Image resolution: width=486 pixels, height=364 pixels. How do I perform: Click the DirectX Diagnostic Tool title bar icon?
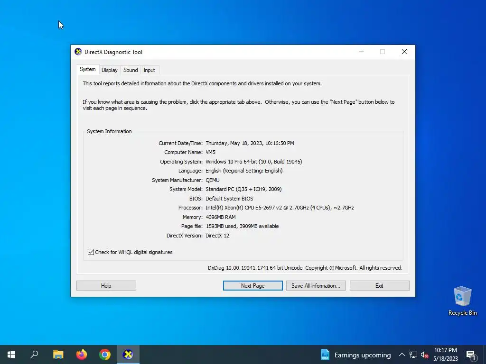coord(78,52)
